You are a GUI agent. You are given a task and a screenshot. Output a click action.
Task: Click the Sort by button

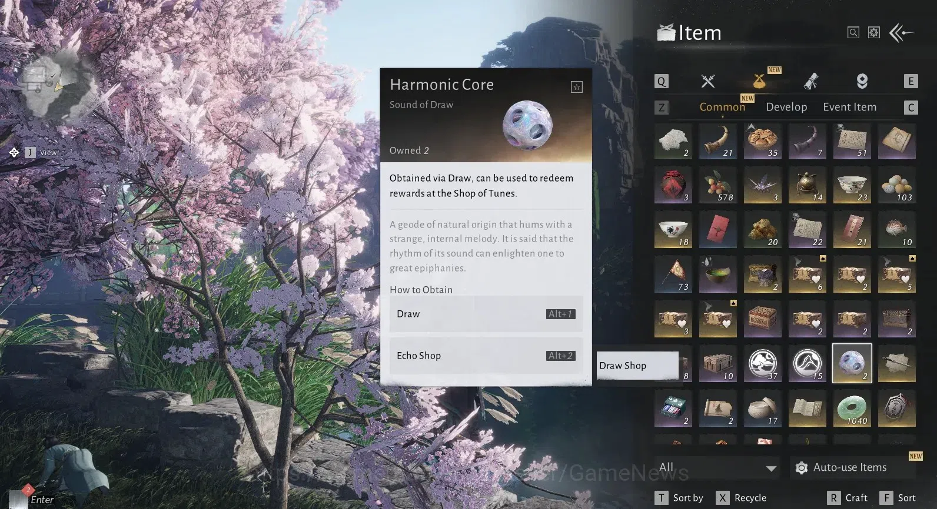(680, 498)
